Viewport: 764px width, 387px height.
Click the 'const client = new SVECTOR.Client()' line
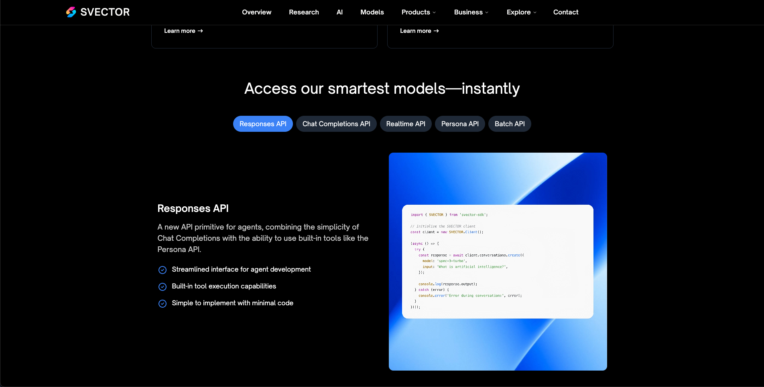(x=447, y=232)
